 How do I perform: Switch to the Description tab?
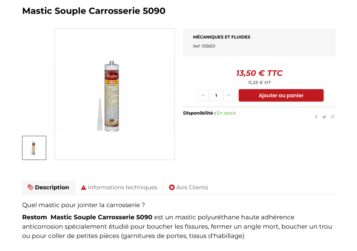[52, 187]
